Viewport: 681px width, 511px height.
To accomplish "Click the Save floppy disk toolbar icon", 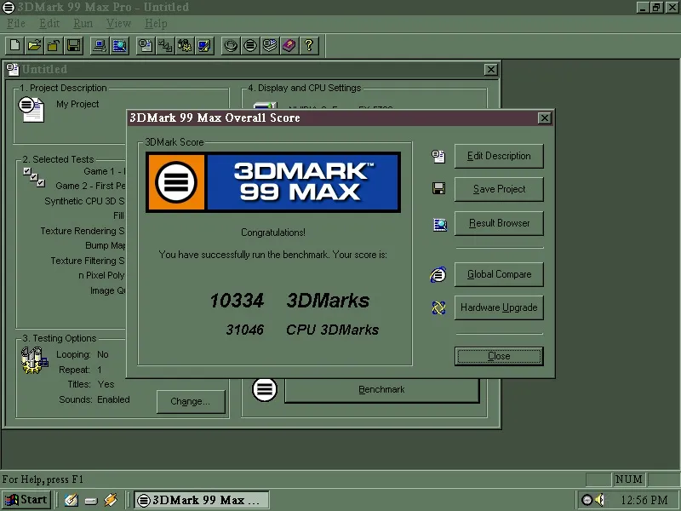I will (x=73, y=46).
